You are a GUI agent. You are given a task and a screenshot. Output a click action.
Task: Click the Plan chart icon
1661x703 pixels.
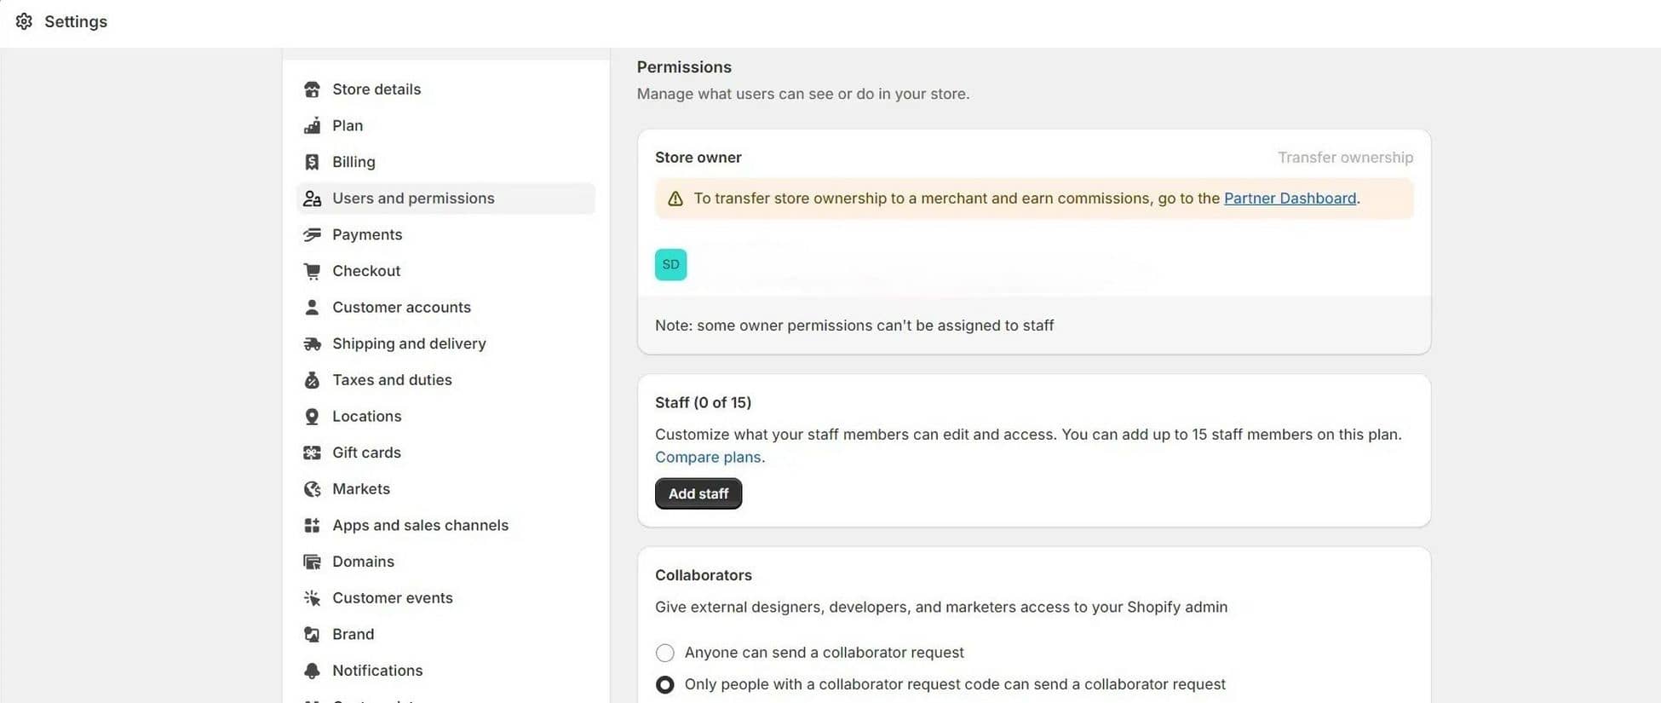coord(312,125)
